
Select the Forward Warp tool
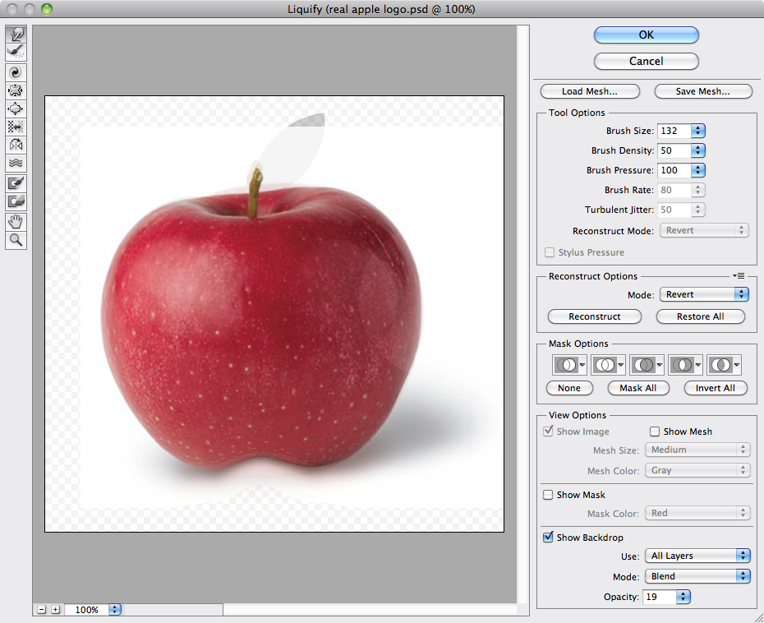[x=16, y=35]
